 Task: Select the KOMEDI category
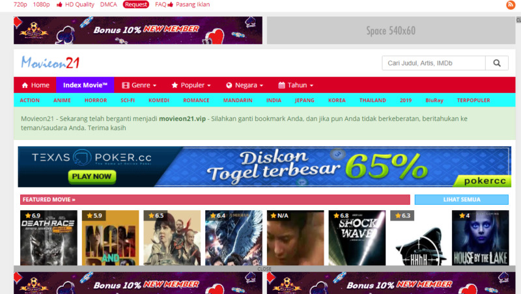pos(159,100)
